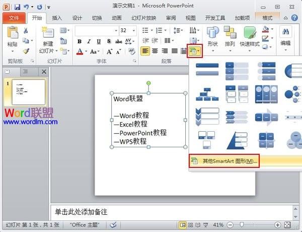Click the Shape Fill paint bucket
302x232 pixels.
click(x=266, y=29)
